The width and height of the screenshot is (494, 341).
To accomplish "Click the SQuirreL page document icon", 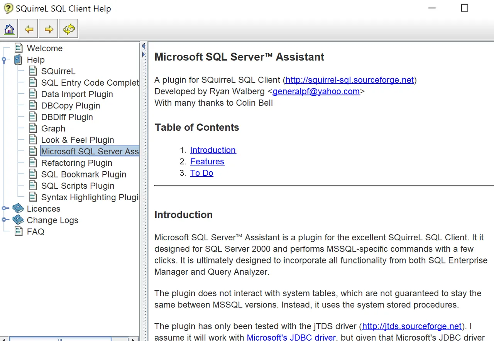I will click(33, 71).
